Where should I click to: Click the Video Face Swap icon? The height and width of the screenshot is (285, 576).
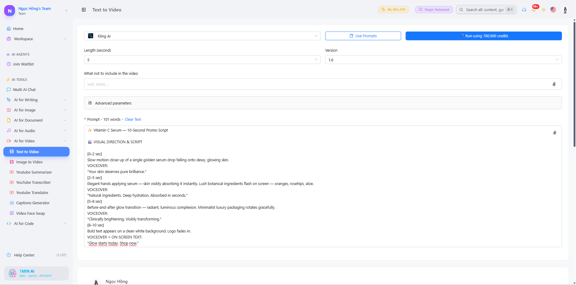[x=12, y=213]
